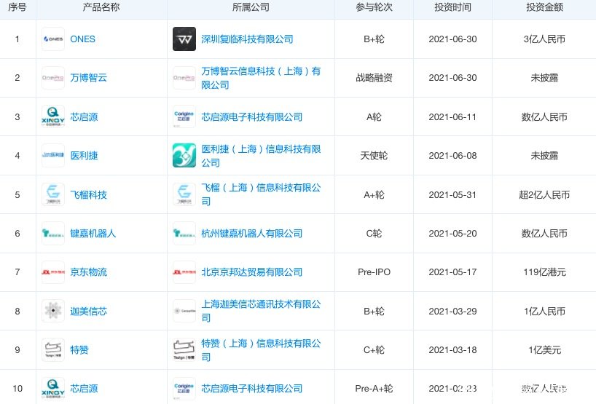Click the 飞榴科技 product logo
The height and width of the screenshot is (404, 596).
[x=53, y=194]
